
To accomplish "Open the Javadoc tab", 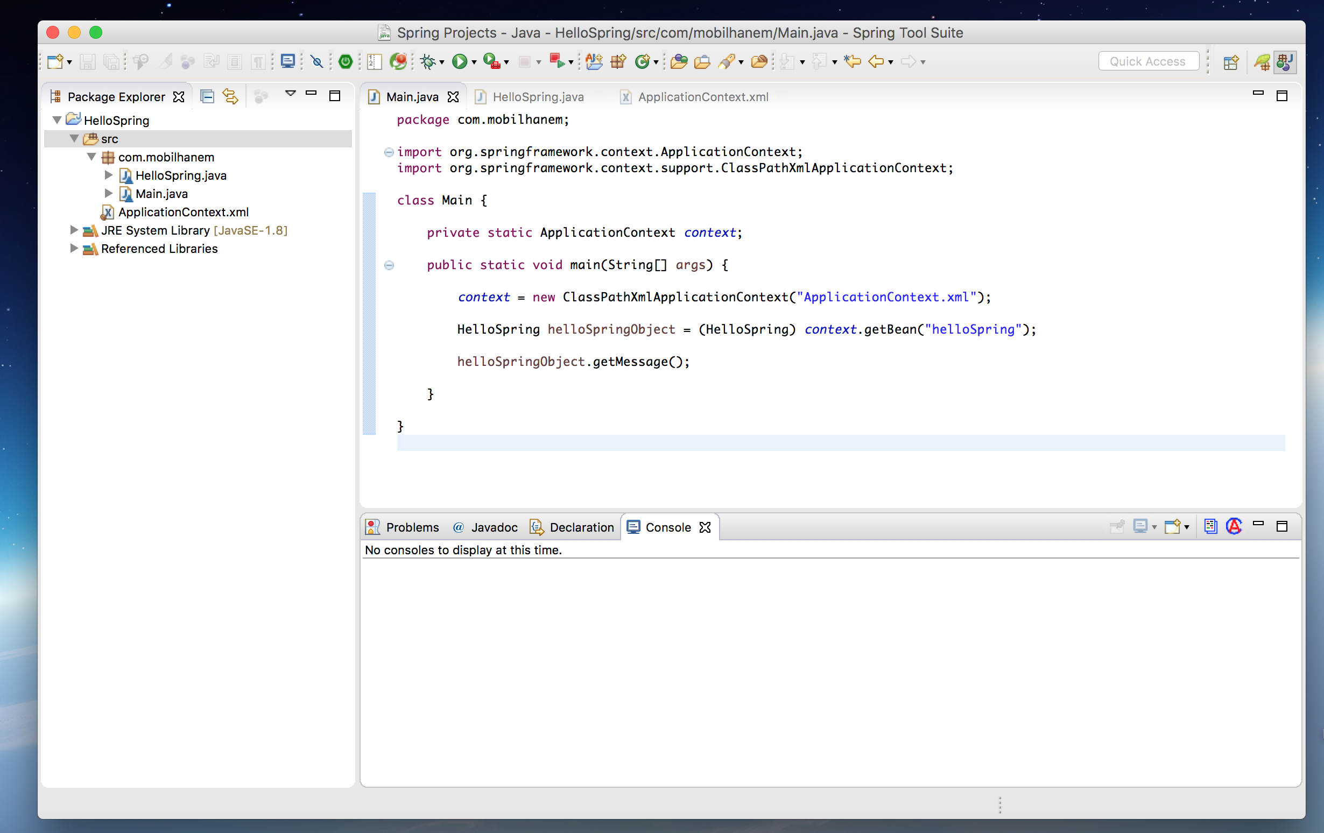I will 485,527.
